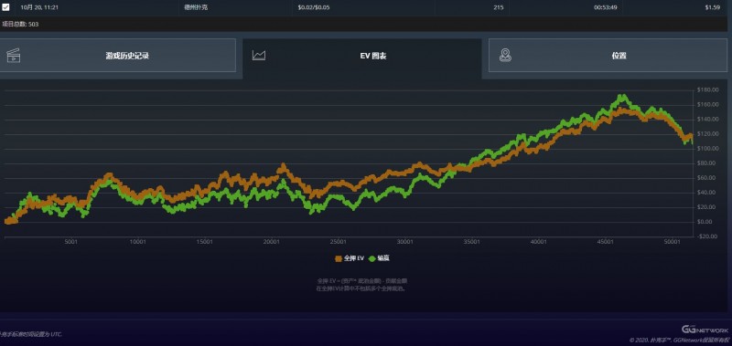Click the -$20.00 y-axis label

pyautogui.click(x=706, y=236)
